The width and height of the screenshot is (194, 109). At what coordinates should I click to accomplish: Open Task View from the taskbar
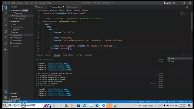click(x=60, y=106)
